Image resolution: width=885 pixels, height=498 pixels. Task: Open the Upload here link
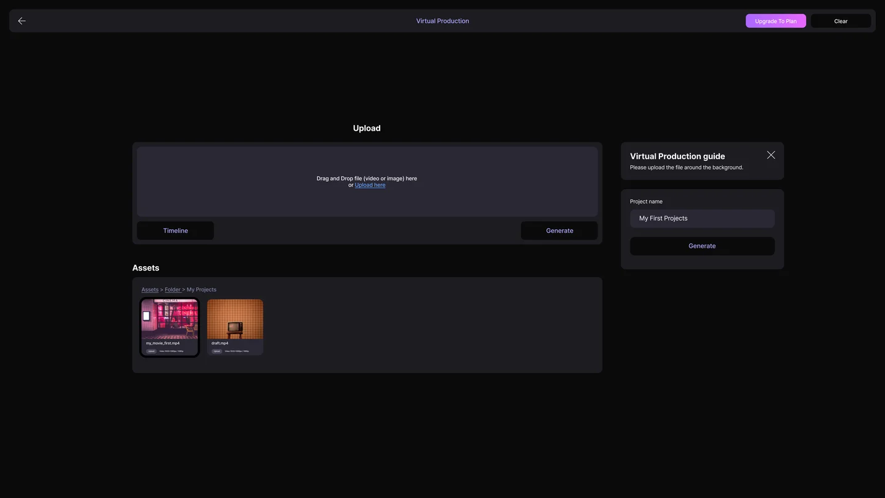[x=370, y=184]
